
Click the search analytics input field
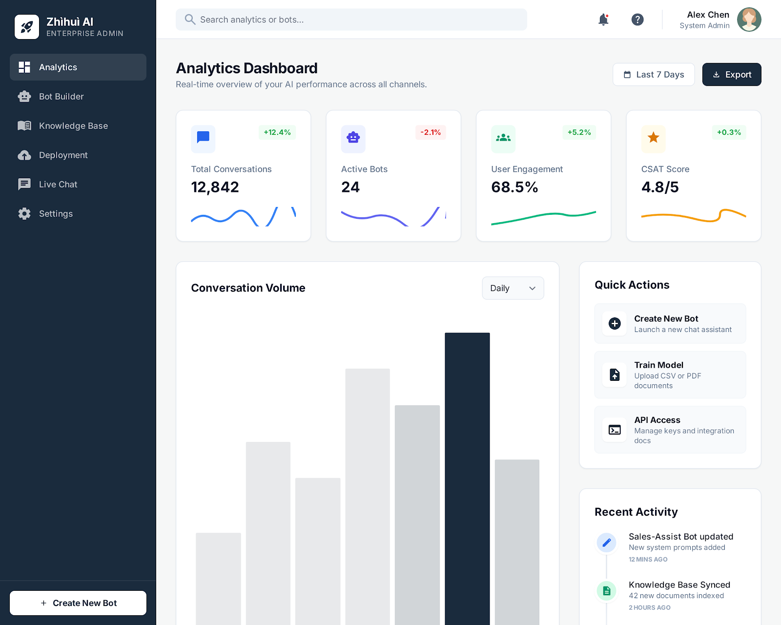point(351,20)
